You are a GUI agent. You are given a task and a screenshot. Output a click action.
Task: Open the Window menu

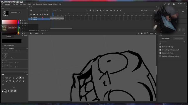(55, 4)
